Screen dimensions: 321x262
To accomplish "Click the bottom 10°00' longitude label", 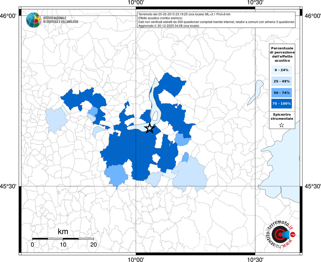I will [136, 259].
